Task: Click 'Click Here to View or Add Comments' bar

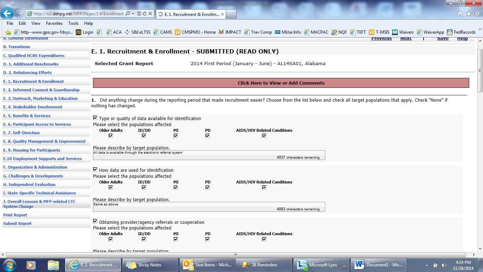Action: (281, 83)
